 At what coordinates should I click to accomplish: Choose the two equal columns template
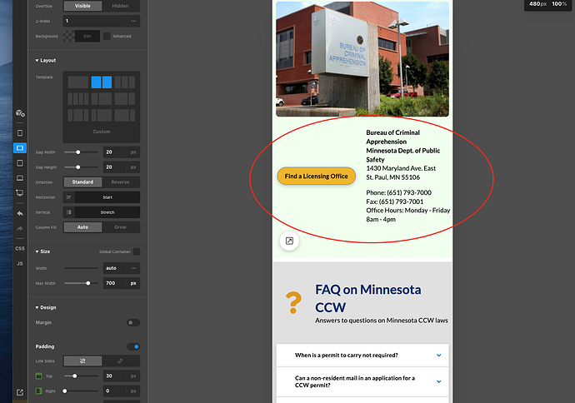point(102,82)
